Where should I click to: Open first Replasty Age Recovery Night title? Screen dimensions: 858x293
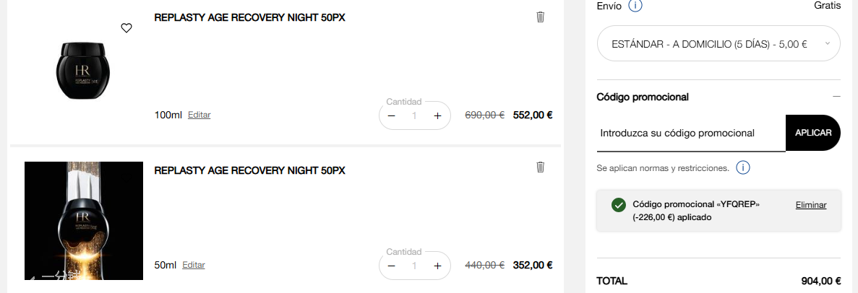click(249, 17)
